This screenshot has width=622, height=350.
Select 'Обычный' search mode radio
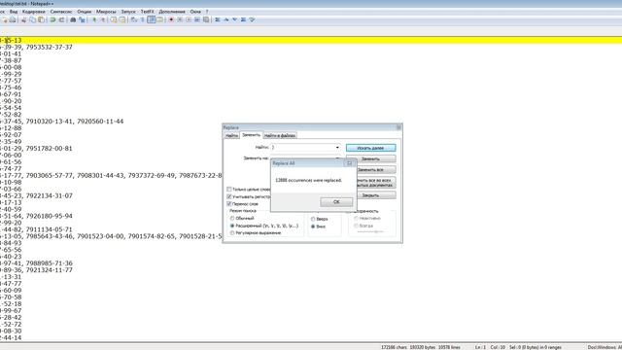point(232,218)
